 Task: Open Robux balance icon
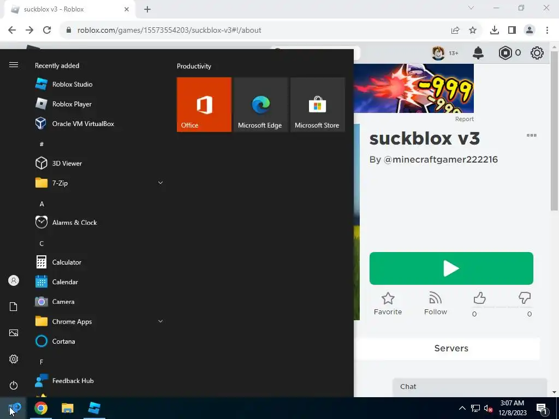coord(505,53)
